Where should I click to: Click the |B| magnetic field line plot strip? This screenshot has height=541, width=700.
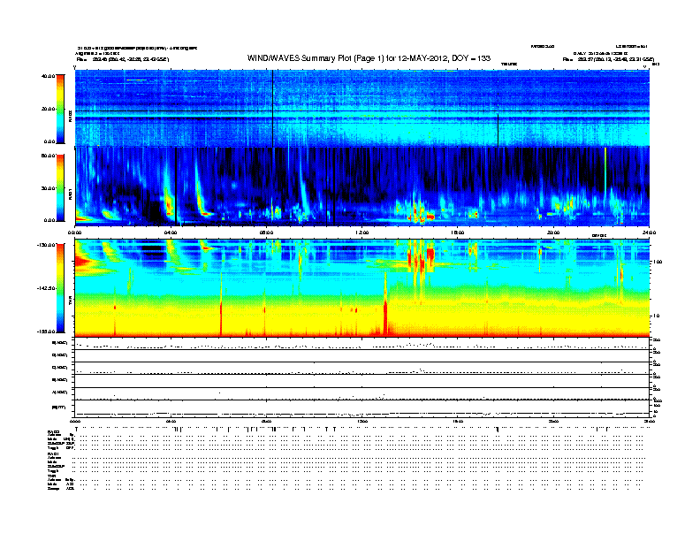tap(361, 408)
